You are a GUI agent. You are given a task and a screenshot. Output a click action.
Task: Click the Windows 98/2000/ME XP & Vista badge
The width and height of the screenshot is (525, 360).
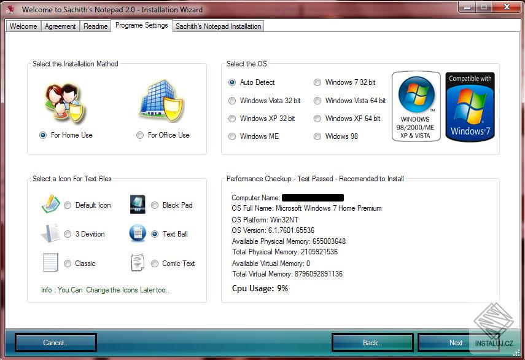(x=416, y=106)
